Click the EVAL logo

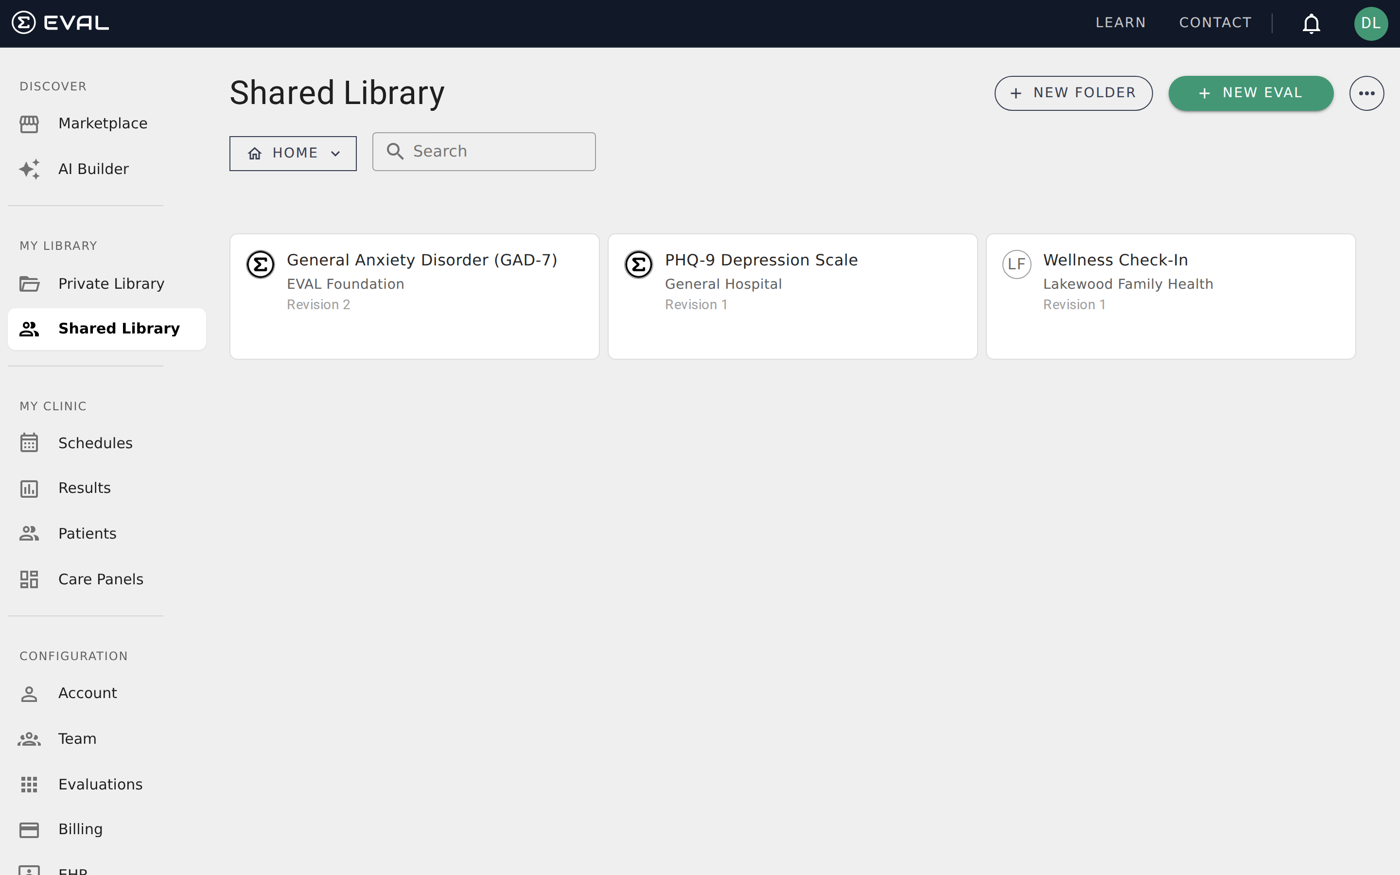click(60, 22)
